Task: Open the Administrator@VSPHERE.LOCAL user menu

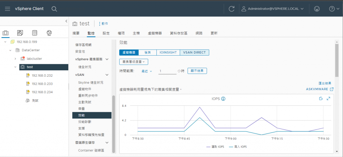Action: click(273, 9)
